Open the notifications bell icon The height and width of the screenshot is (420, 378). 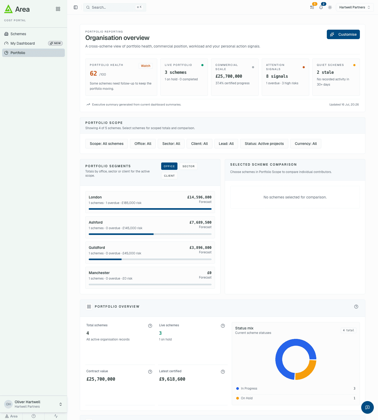coord(321,7)
